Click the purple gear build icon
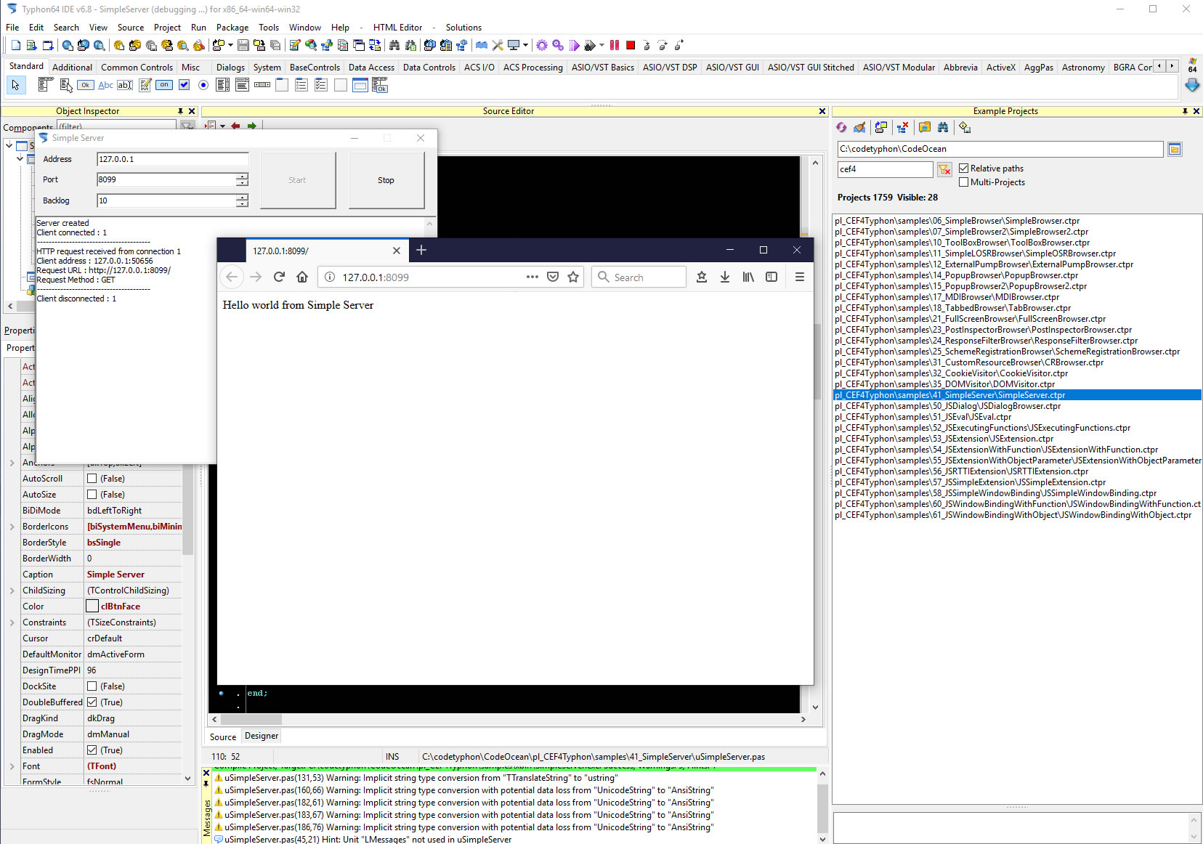Viewport: 1203px width, 844px height. click(542, 45)
